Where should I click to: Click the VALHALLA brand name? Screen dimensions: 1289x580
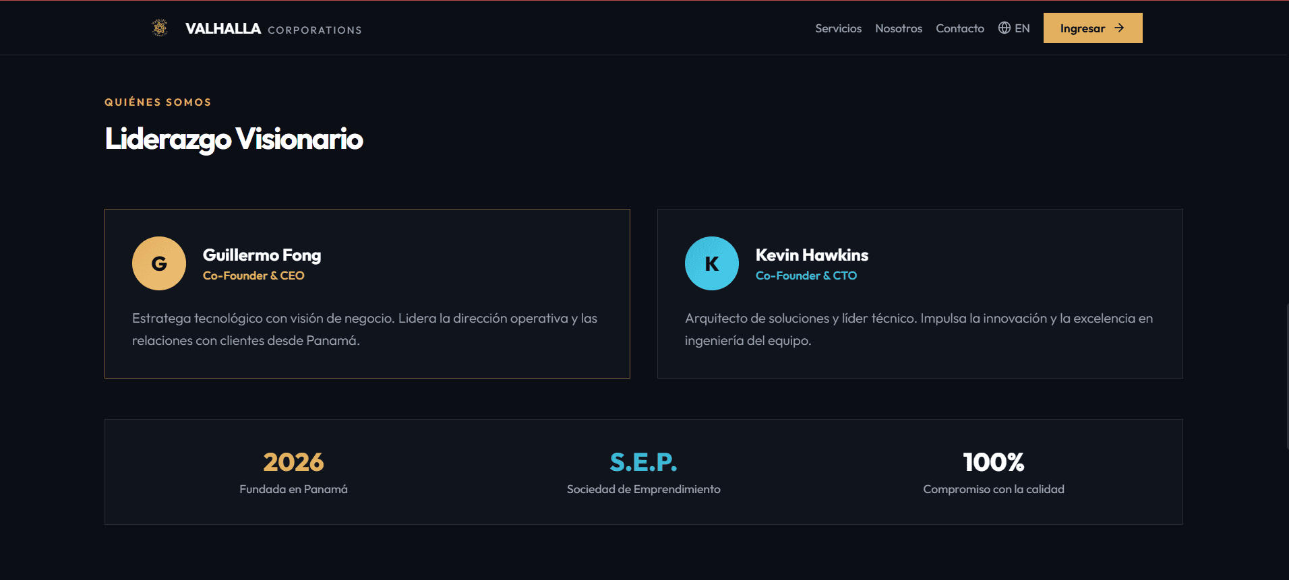click(223, 28)
